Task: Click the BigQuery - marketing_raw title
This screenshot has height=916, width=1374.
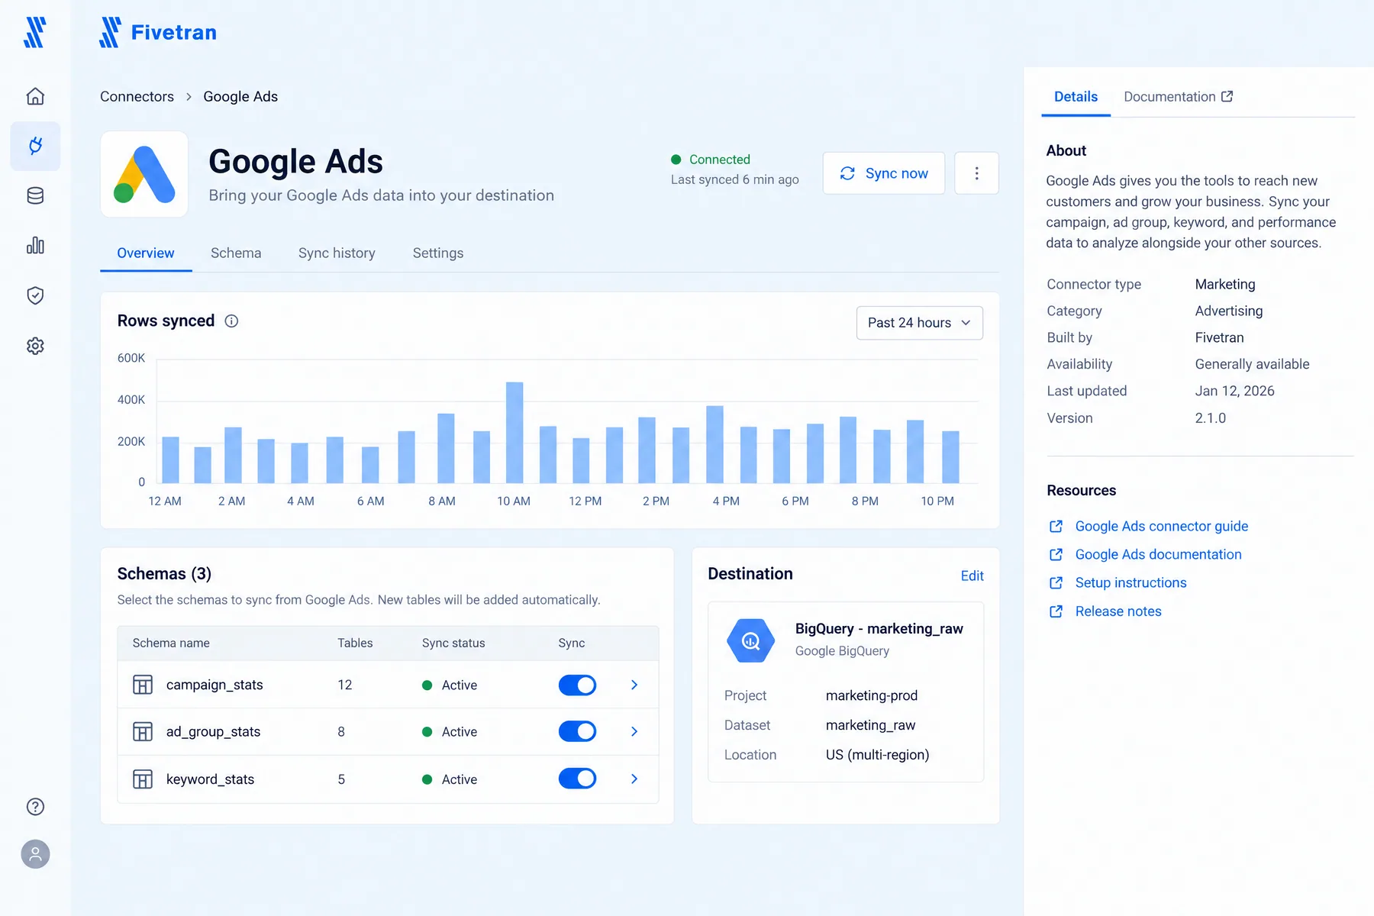Action: click(x=879, y=628)
